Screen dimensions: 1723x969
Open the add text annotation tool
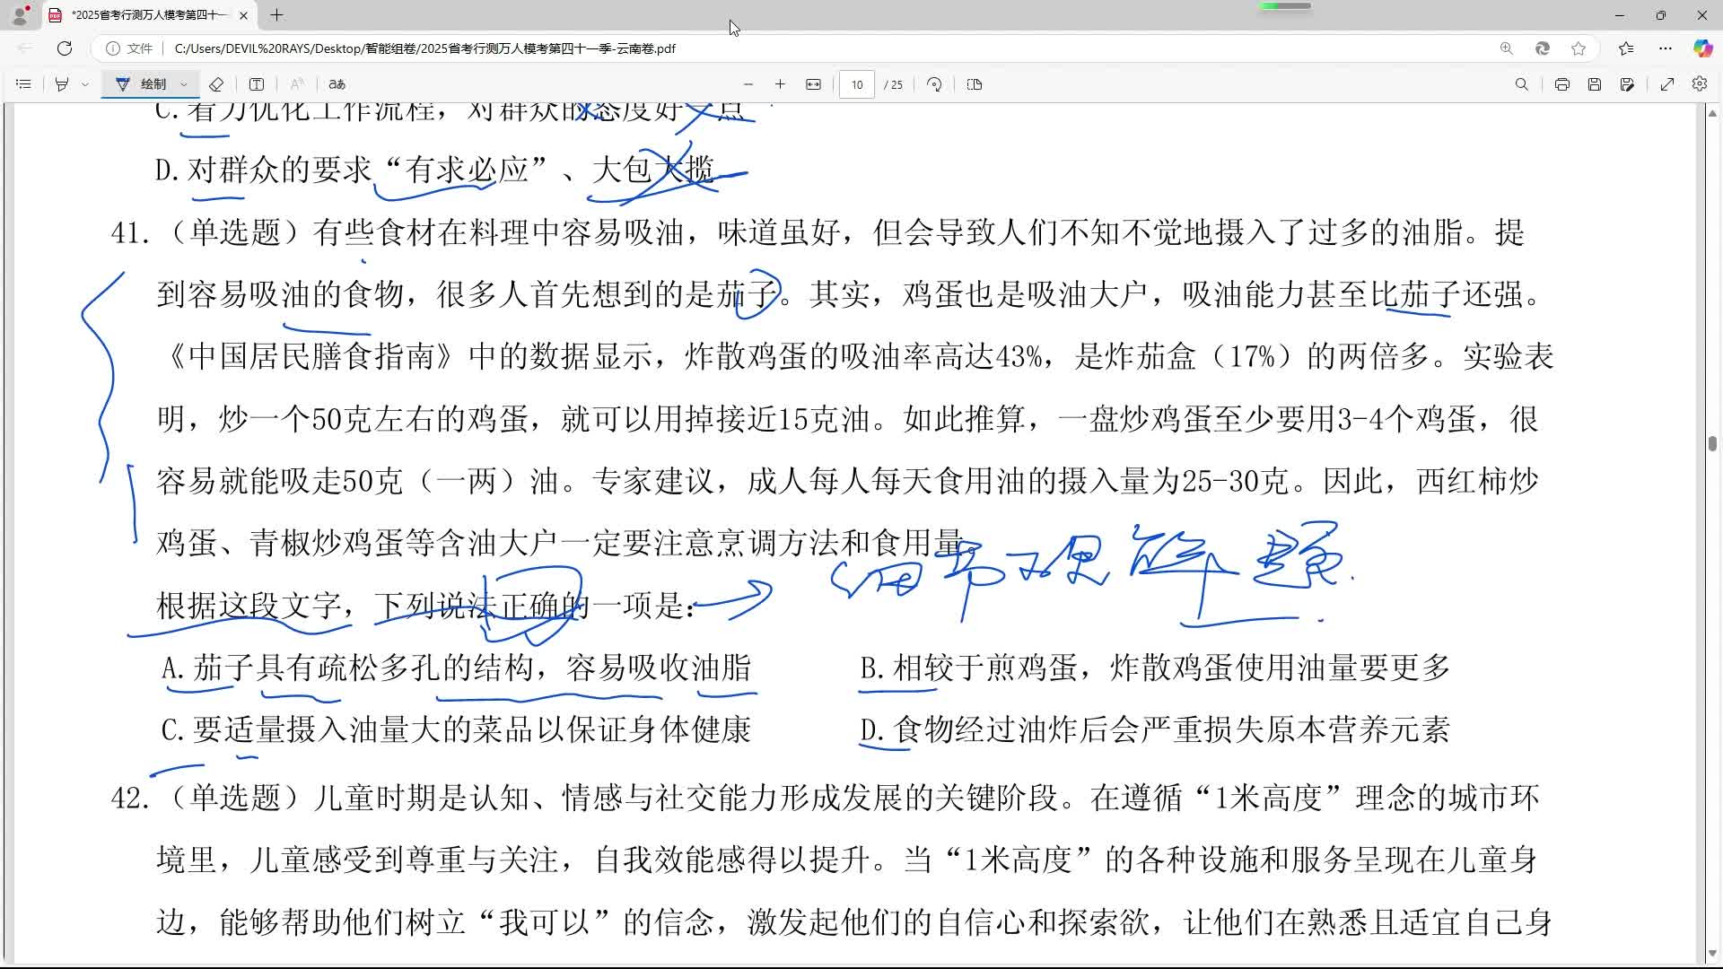click(x=258, y=83)
